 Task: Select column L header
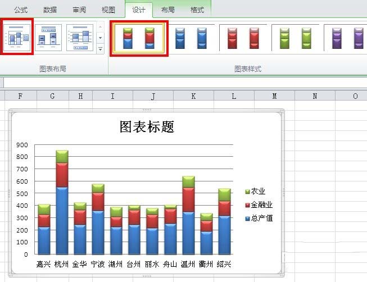pos(234,96)
